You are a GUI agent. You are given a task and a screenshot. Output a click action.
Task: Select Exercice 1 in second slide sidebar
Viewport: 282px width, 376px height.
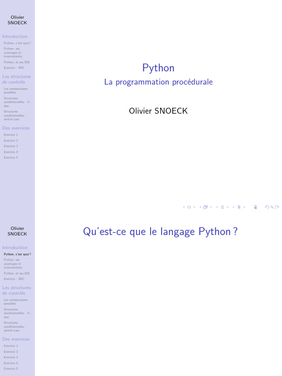[x=11, y=346]
